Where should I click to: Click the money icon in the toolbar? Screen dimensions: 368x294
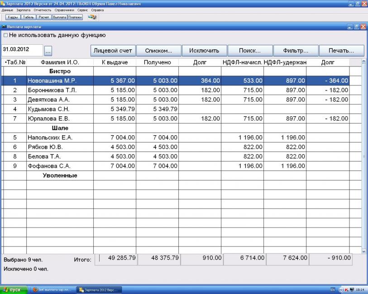(x=92, y=17)
